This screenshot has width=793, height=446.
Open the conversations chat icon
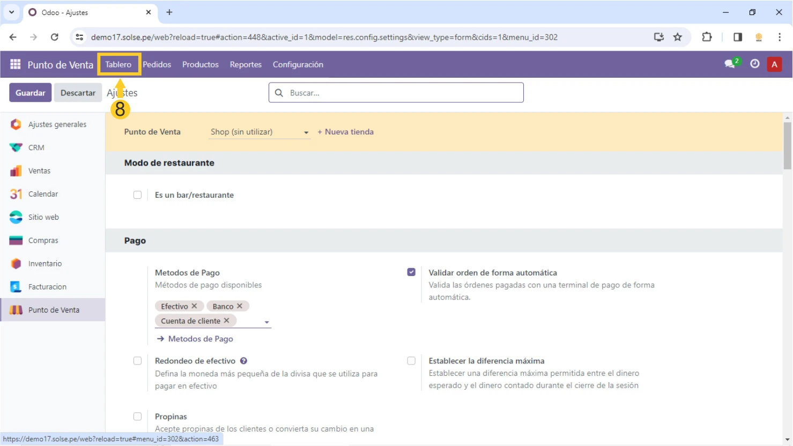point(730,64)
